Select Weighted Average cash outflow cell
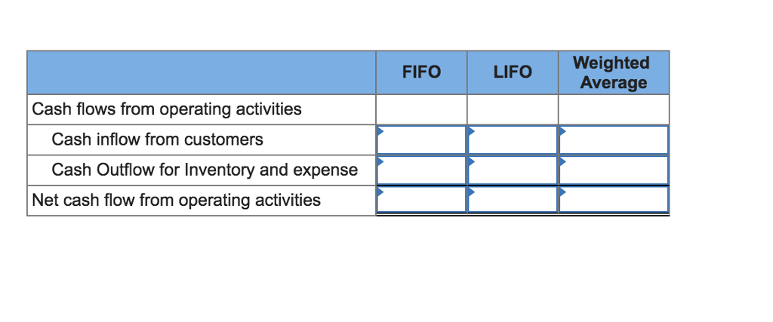The height and width of the screenshot is (322, 773). [x=613, y=170]
